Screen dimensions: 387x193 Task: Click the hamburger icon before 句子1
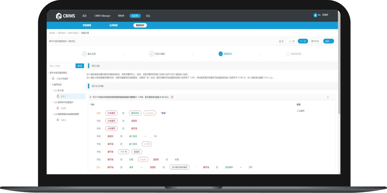[x=90, y=97]
